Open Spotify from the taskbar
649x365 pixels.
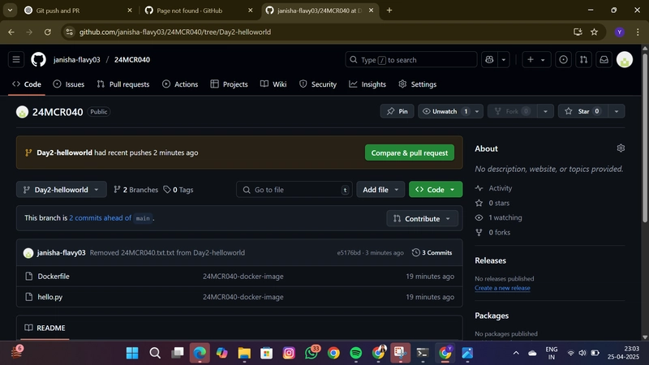point(355,353)
